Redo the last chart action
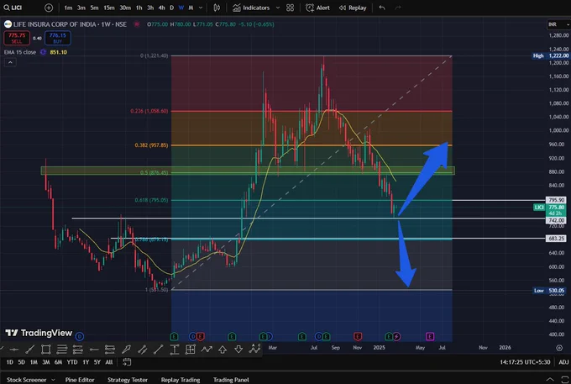571x384 pixels. (398, 8)
